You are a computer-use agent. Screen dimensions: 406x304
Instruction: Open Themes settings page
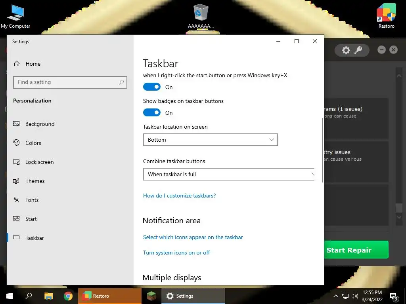point(35,181)
